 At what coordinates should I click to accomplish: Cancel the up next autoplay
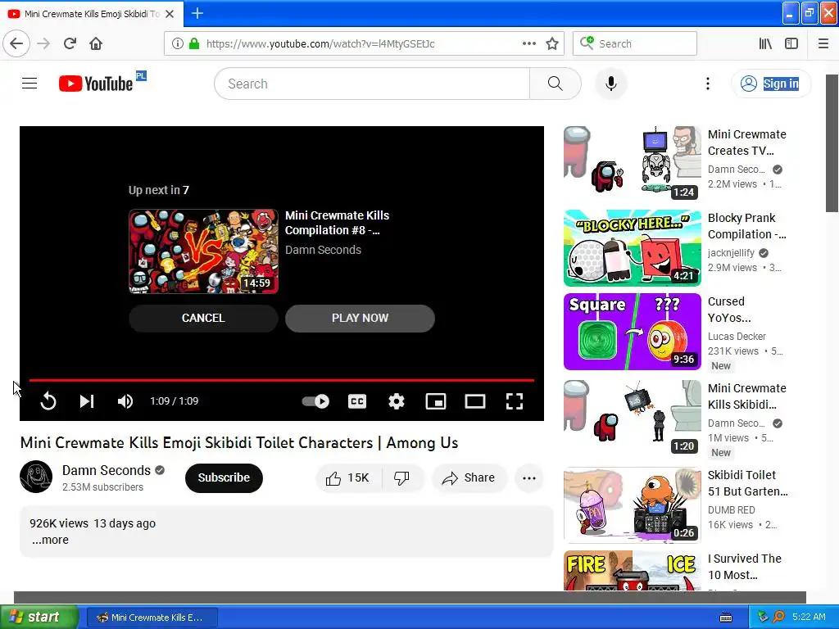pyautogui.click(x=203, y=319)
